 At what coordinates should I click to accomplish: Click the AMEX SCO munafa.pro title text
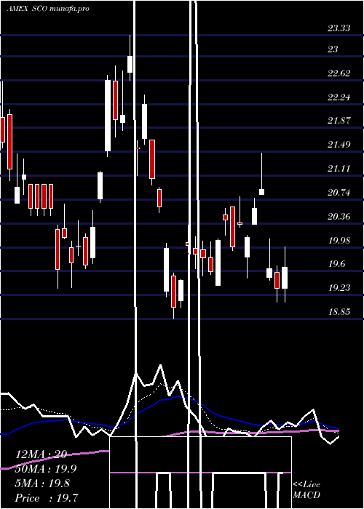pyautogui.click(x=48, y=9)
